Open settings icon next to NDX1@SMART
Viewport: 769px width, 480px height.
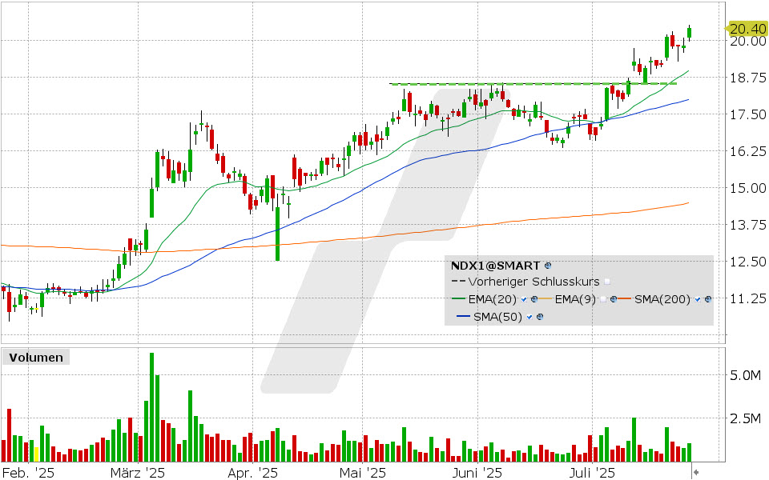548,266
